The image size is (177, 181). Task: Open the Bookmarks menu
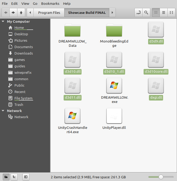50,3
